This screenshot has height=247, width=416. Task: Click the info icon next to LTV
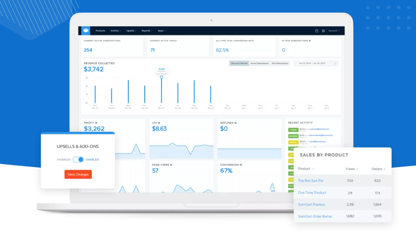(159, 123)
